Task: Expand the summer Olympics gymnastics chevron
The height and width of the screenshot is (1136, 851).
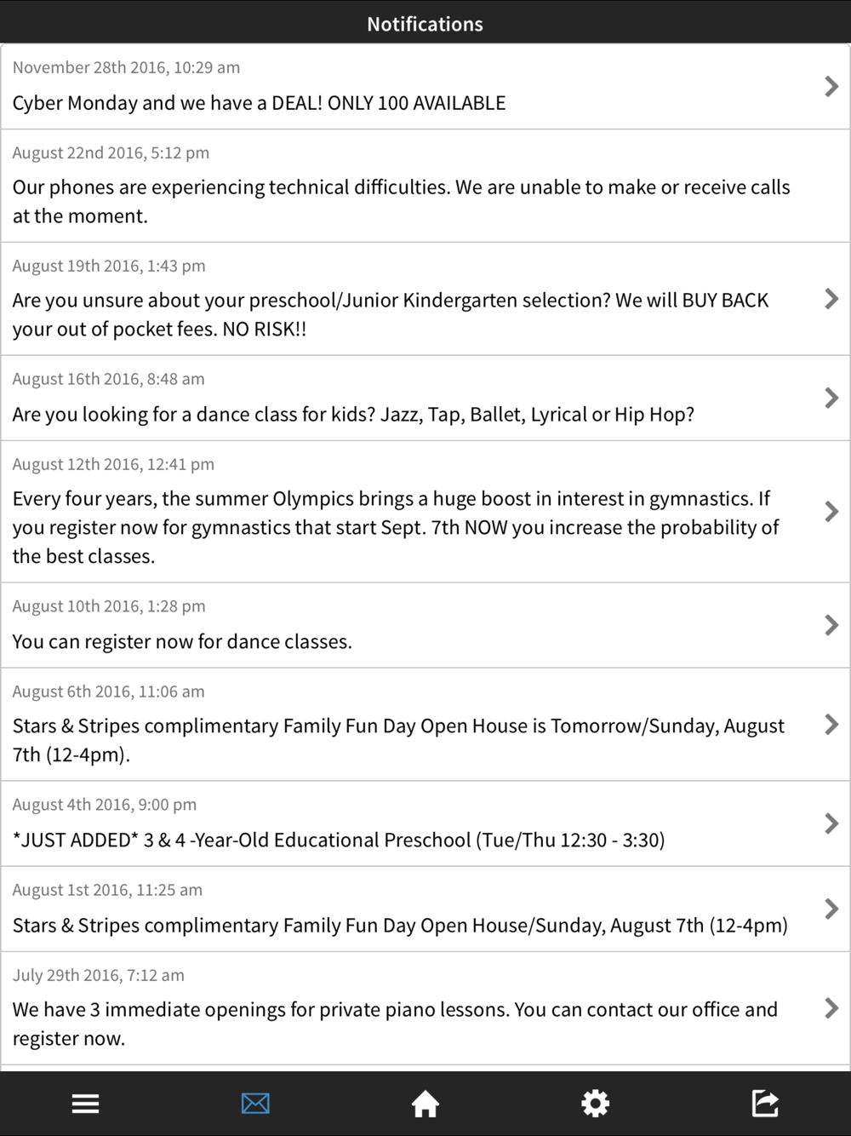Action: coord(831,512)
